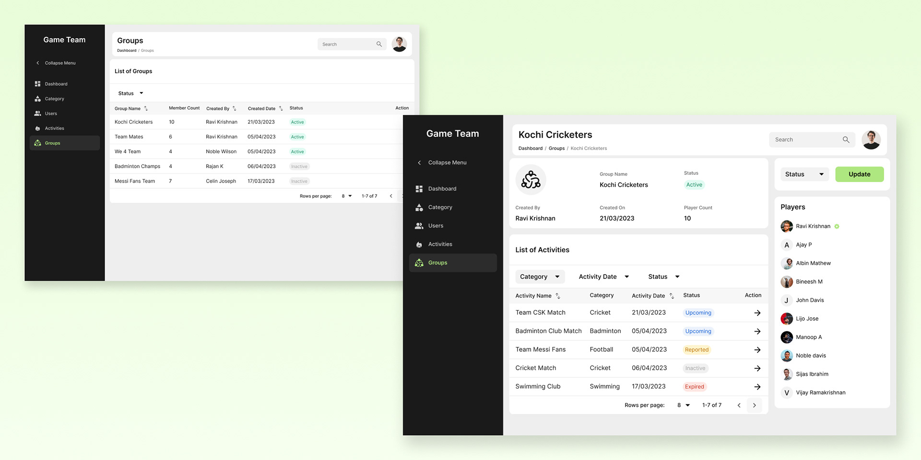The width and height of the screenshot is (921, 460).
Task: Sort activities by Activity Date column
Action: click(672, 296)
